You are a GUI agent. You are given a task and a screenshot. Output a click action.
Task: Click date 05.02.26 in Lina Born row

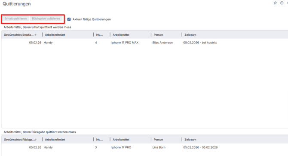tap(35, 147)
